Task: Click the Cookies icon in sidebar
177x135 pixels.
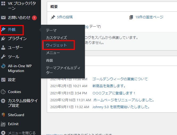Action: click(x=3, y=92)
